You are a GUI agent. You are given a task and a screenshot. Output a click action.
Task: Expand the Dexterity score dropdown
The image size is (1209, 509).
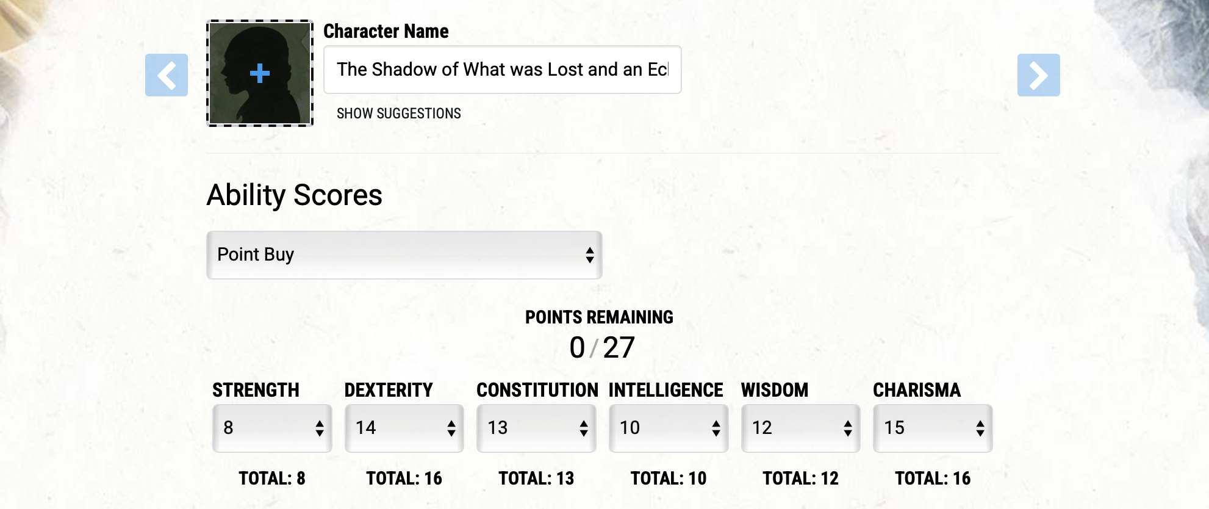tap(404, 428)
